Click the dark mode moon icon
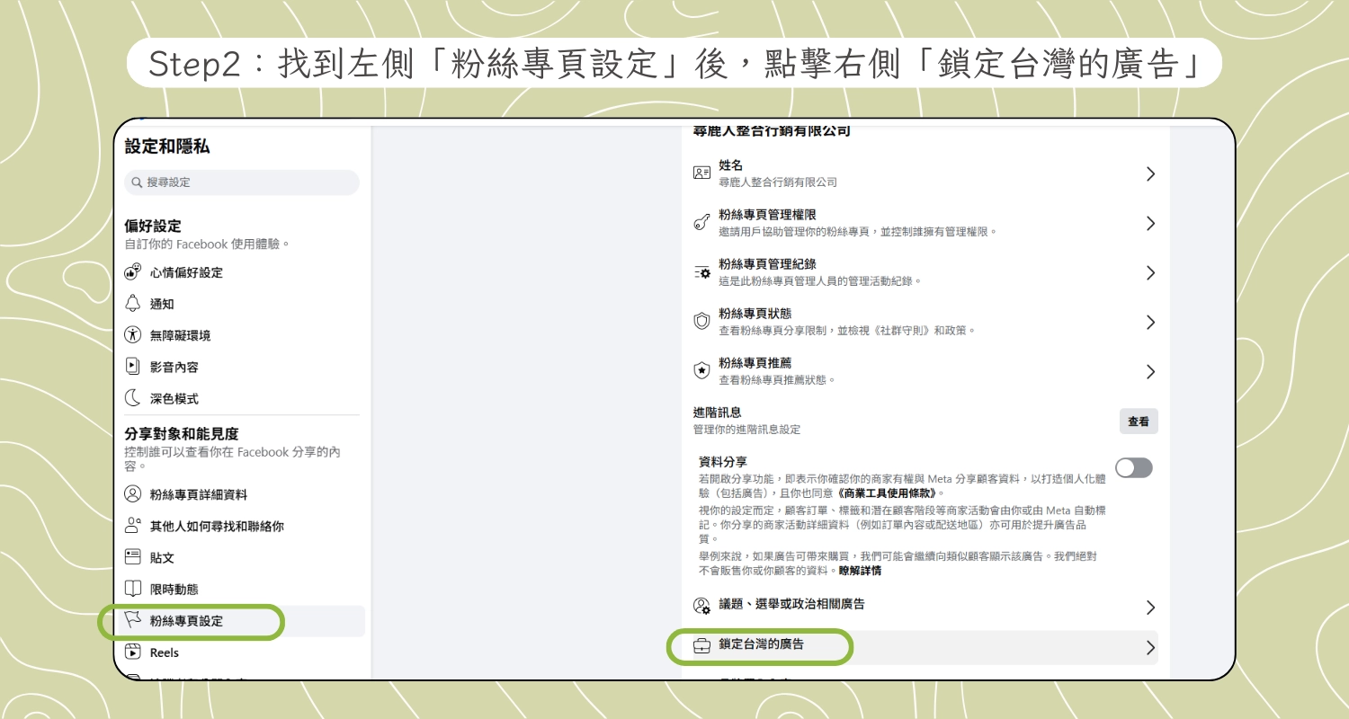Screen dimensions: 1349x719 (x=133, y=398)
